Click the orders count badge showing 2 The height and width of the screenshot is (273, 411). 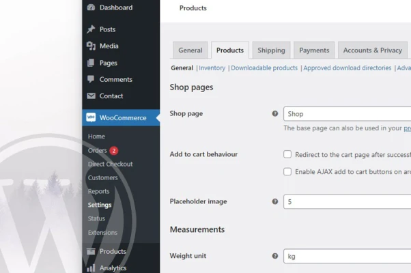pos(114,151)
